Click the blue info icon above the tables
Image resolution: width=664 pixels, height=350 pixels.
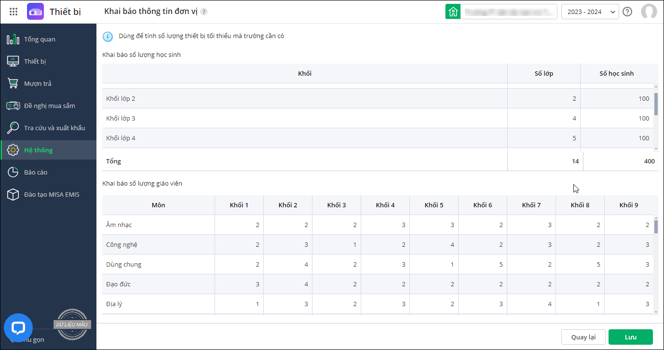click(x=108, y=36)
